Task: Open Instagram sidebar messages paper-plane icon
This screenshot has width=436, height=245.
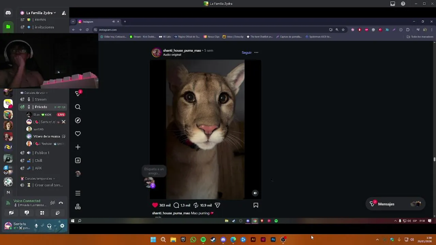Action: pyautogui.click(x=78, y=94)
